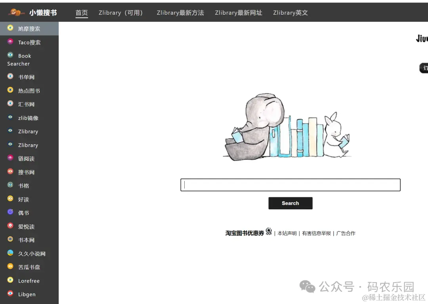Open the 本站声明 footer link

[x=287, y=233]
